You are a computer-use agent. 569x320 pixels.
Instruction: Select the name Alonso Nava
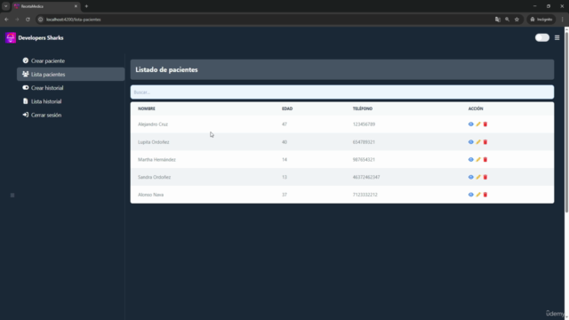tap(150, 195)
